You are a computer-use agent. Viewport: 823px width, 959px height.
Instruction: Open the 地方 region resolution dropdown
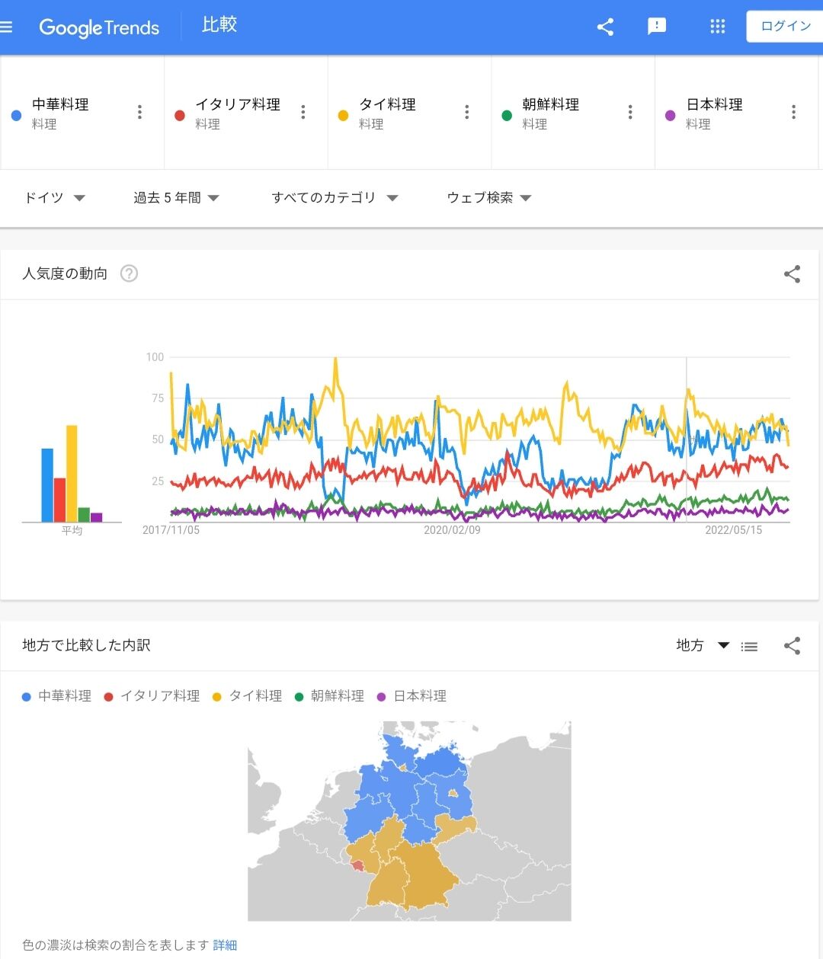click(703, 645)
